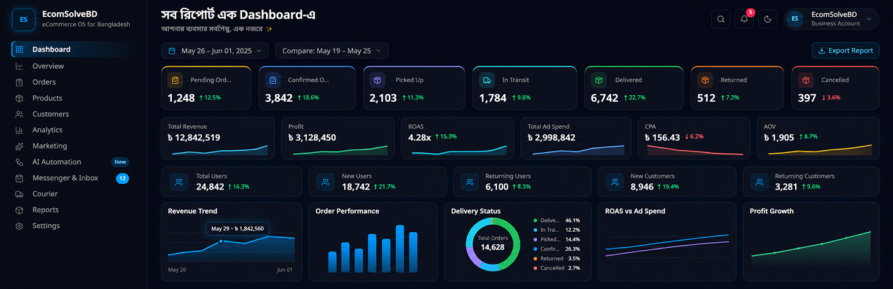Click the ES logo in sidebar
The image size is (893, 289).
(24, 19)
